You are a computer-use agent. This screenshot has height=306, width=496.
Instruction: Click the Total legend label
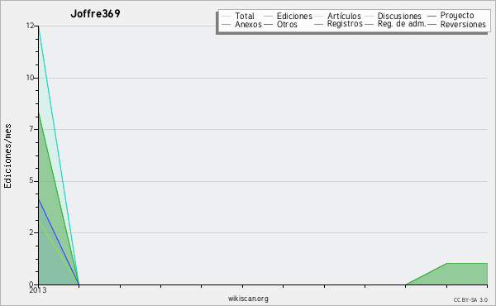pos(244,16)
